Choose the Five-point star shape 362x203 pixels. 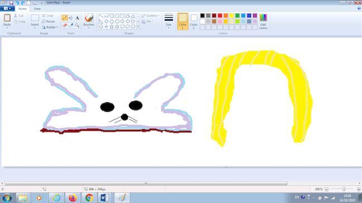point(112,27)
